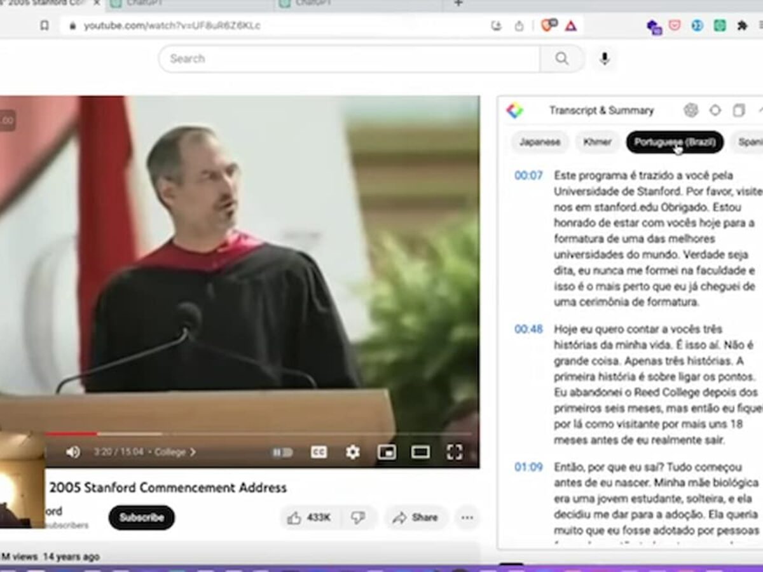Open video settings gear in the player

352,452
